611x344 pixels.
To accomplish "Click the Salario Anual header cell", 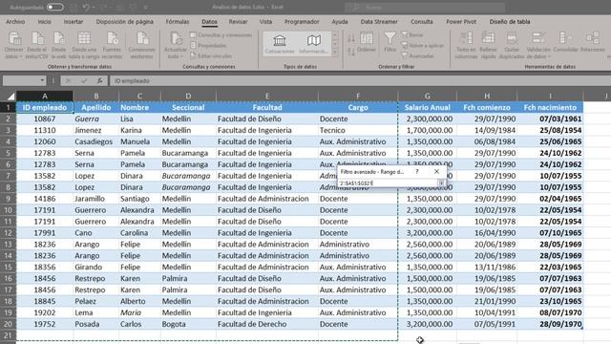I will pyautogui.click(x=427, y=107).
